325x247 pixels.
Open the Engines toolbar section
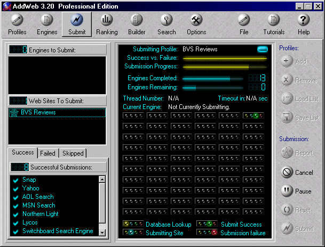47,25
